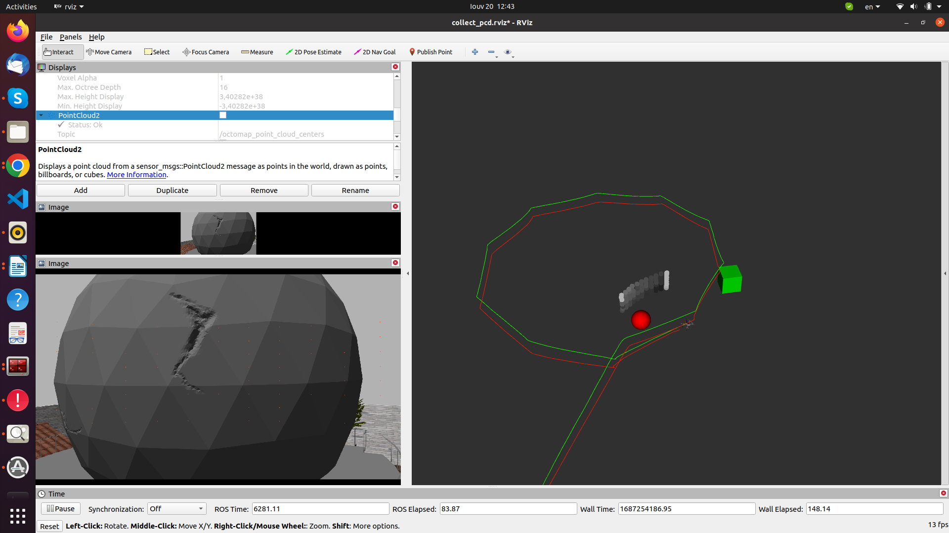Open the Synchronization dropdown set to Off
The height and width of the screenshot is (533, 949).
[176, 508]
